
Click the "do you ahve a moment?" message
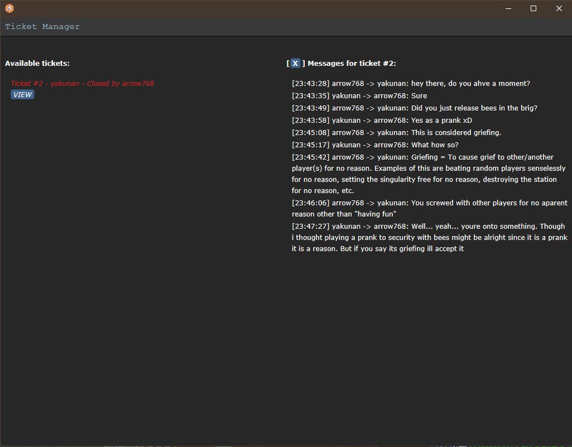410,83
